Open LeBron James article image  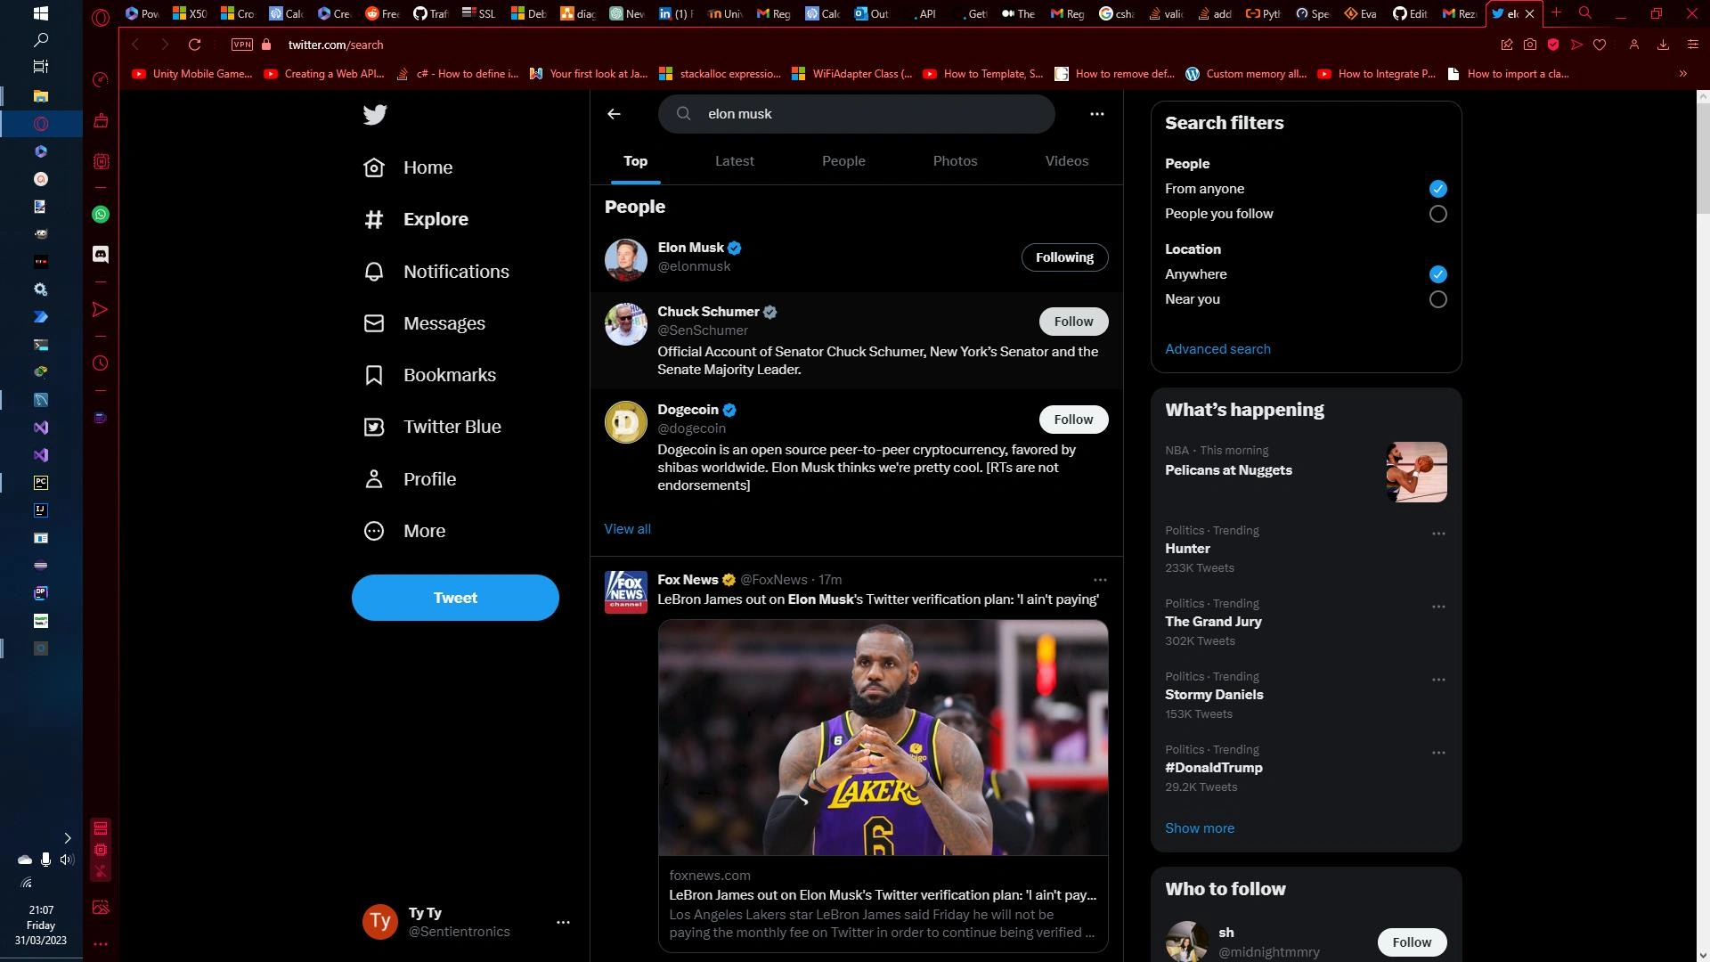(883, 738)
